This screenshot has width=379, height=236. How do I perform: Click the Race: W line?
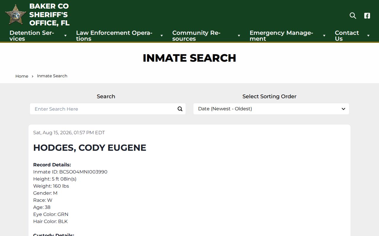coord(43,200)
